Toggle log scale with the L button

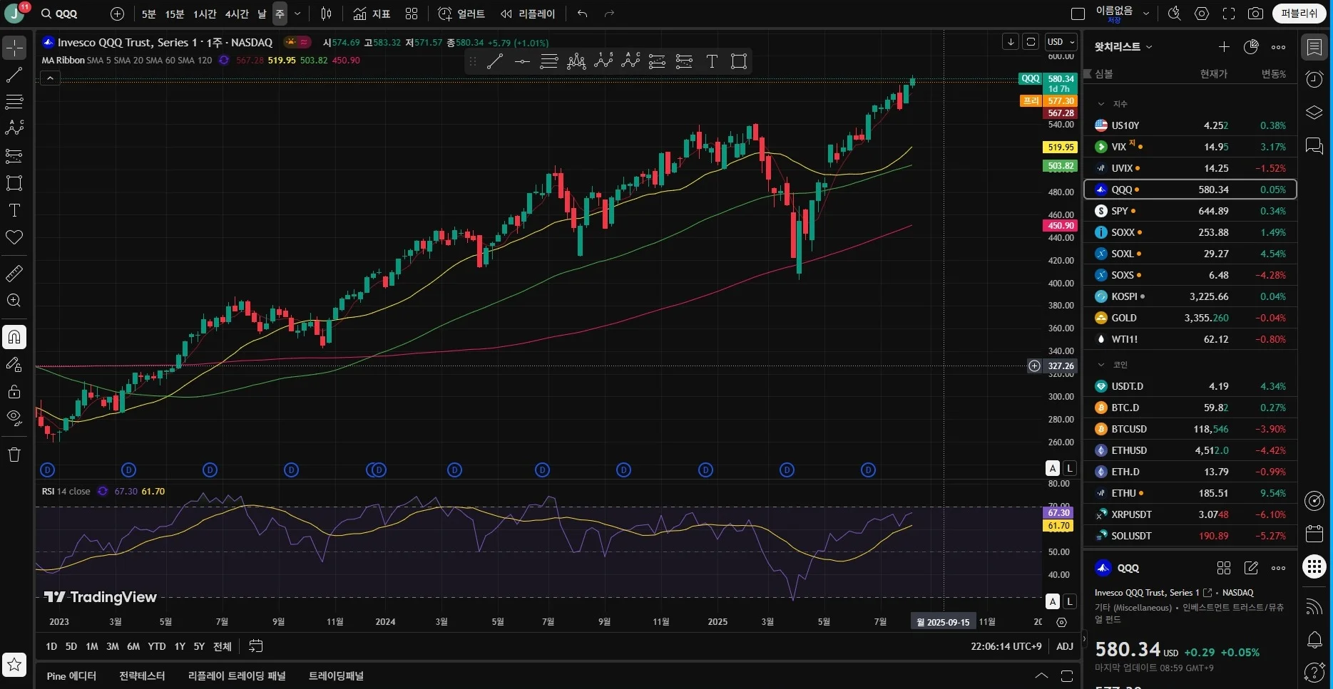click(1070, 468)
